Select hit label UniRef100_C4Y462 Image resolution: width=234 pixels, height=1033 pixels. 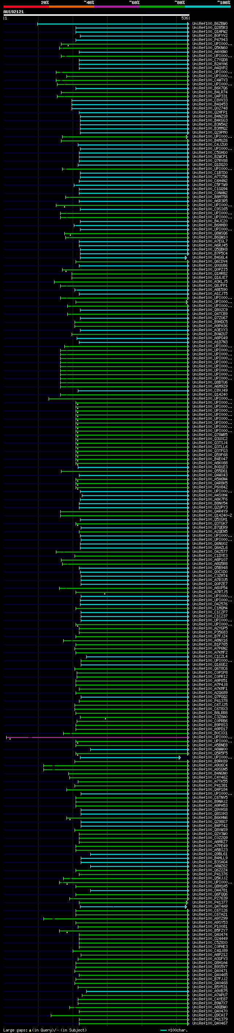pos(210,777)
